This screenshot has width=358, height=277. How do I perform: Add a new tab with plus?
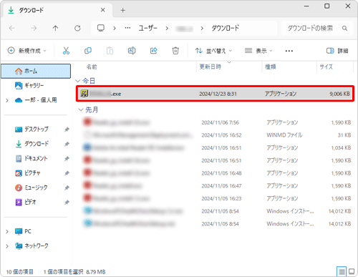[x=122, y=10]
